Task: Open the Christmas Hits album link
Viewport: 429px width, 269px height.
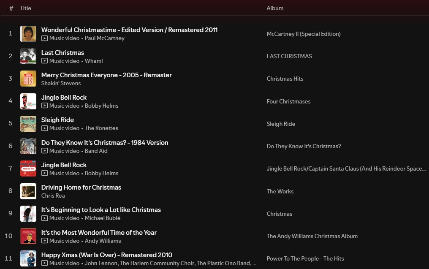Action: pyautogui.click(x=285, y=79)
